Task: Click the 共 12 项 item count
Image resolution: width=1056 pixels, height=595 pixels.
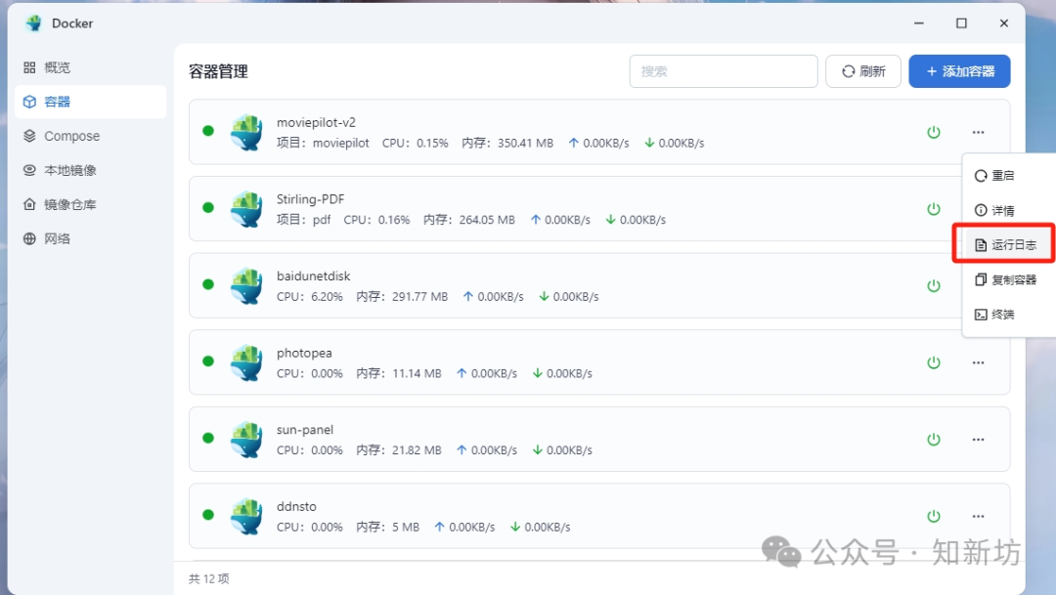Action: [209, 578]
